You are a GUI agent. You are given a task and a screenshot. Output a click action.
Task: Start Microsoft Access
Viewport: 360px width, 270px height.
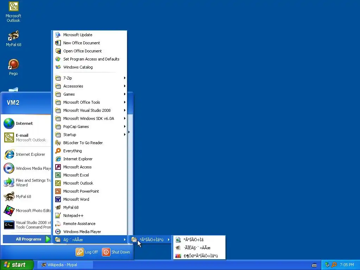tap(90, 167)
